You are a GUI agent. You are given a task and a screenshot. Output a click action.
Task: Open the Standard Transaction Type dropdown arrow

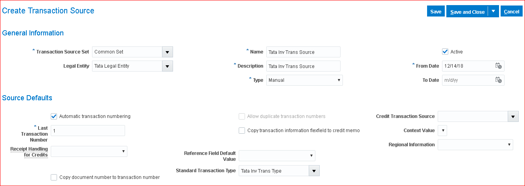[x=314, y=171]
